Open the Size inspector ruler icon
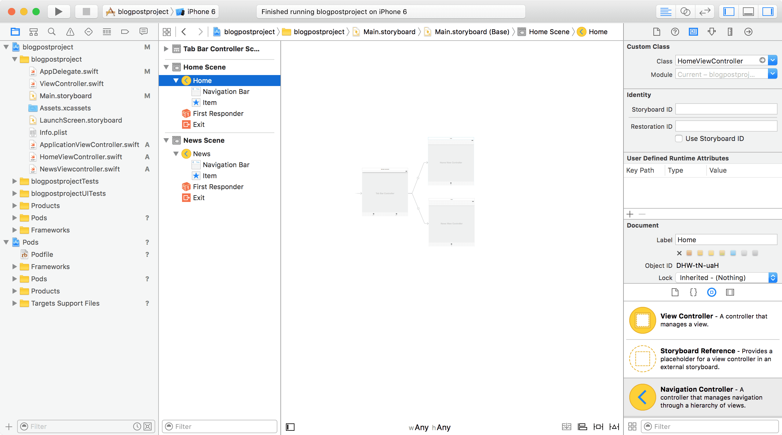The image size is (782, 435). click(730, 32)
